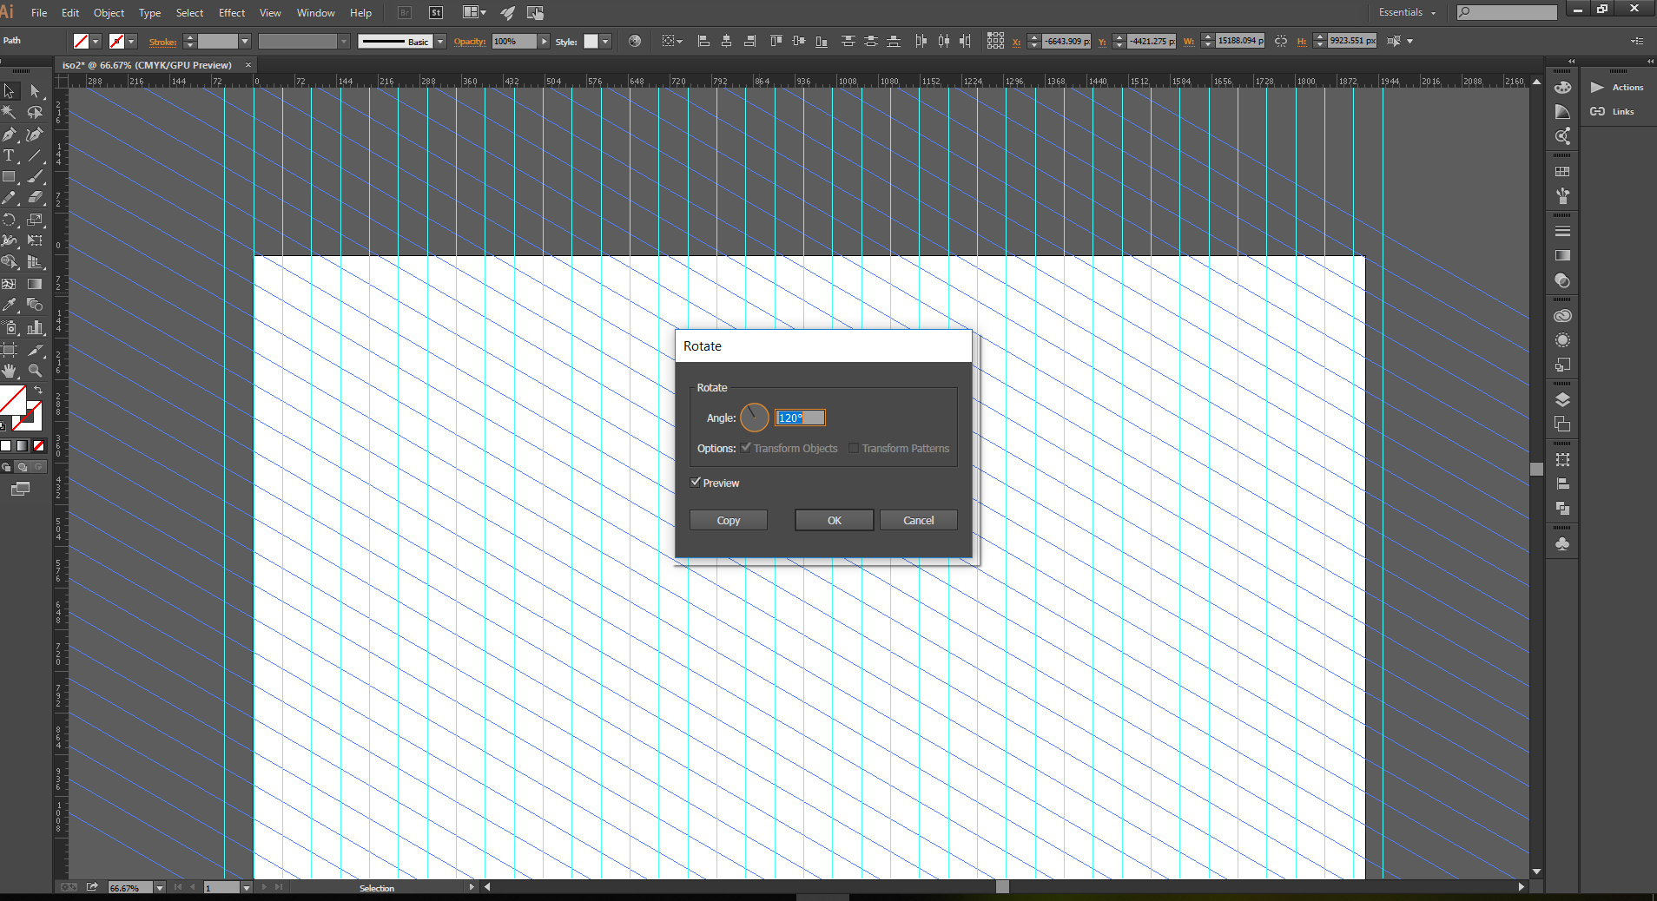The image size is (1657, 901).
Task: Activate the Hand tool
Action: click(x=10, y=371)
